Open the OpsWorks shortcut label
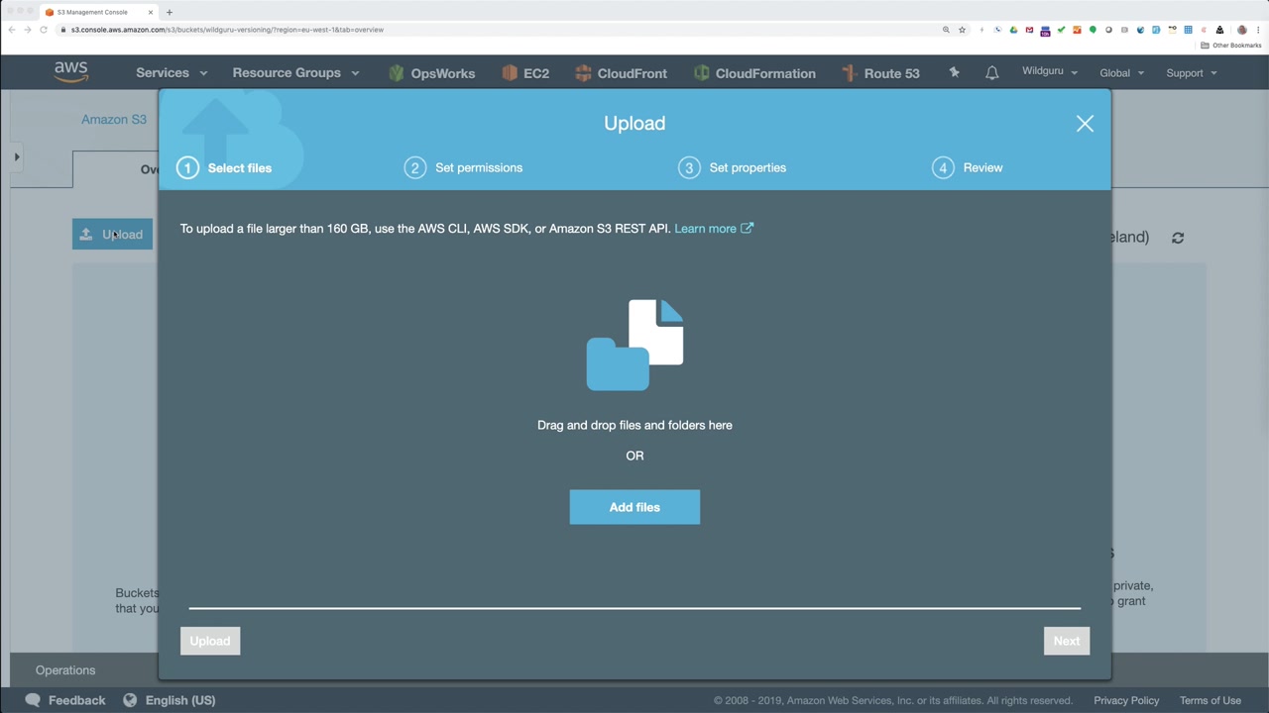The height and width of the screenshot is (713, 1269). (443, 73)
